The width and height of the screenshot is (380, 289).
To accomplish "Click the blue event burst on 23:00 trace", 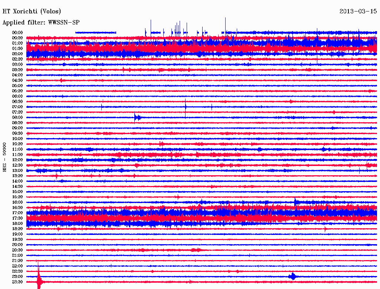I will 293,276.
